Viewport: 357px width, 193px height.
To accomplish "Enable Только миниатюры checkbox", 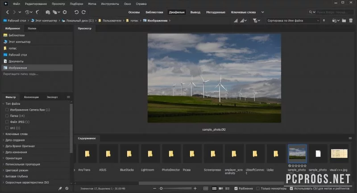I will (258, 189).
